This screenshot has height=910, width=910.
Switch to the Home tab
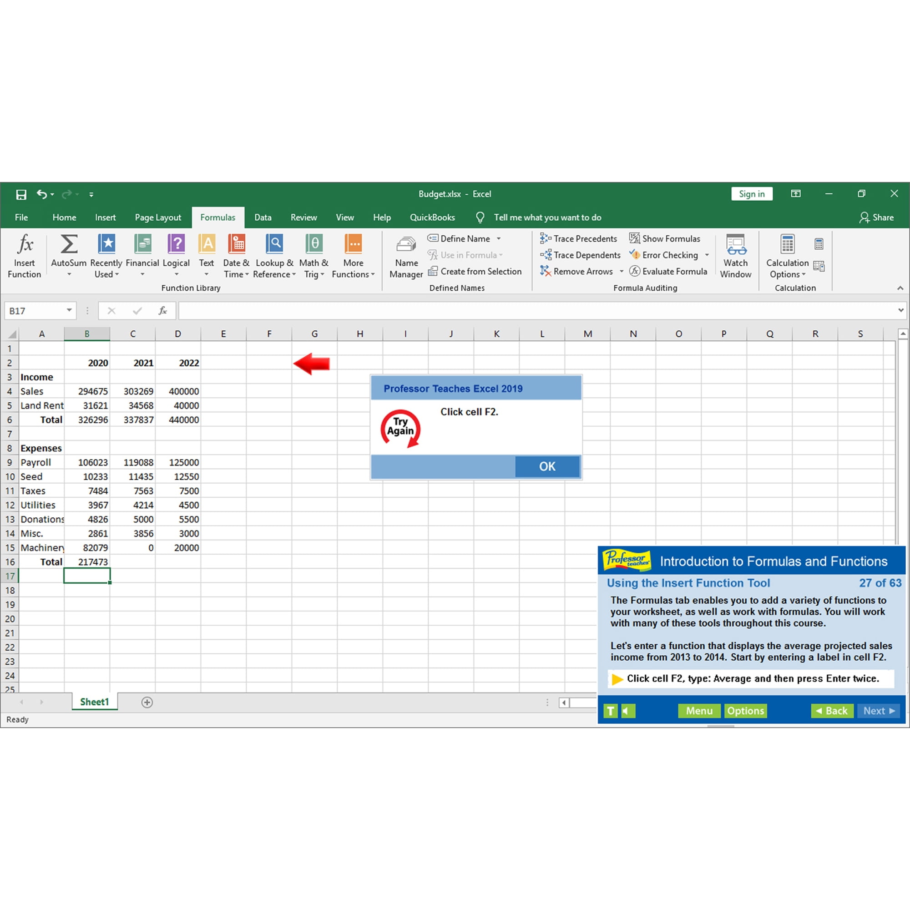tap(65, 217)
